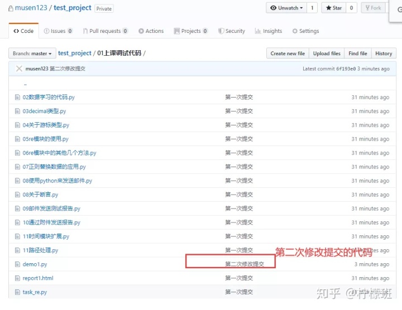Open file 05re模块的使用.py
Viewport: 402px width, 310px height.
(45, 139)
